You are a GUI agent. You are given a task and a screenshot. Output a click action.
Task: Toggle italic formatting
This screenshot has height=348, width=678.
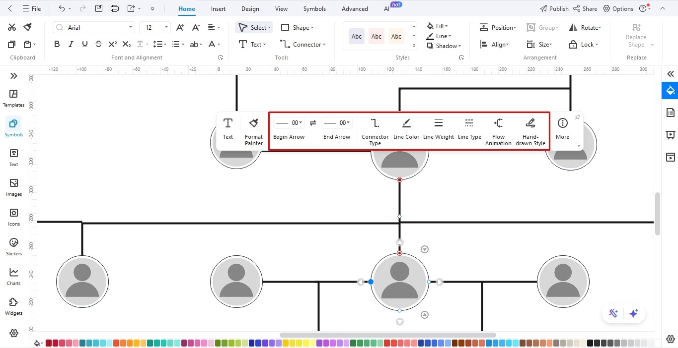pos(71,44)
